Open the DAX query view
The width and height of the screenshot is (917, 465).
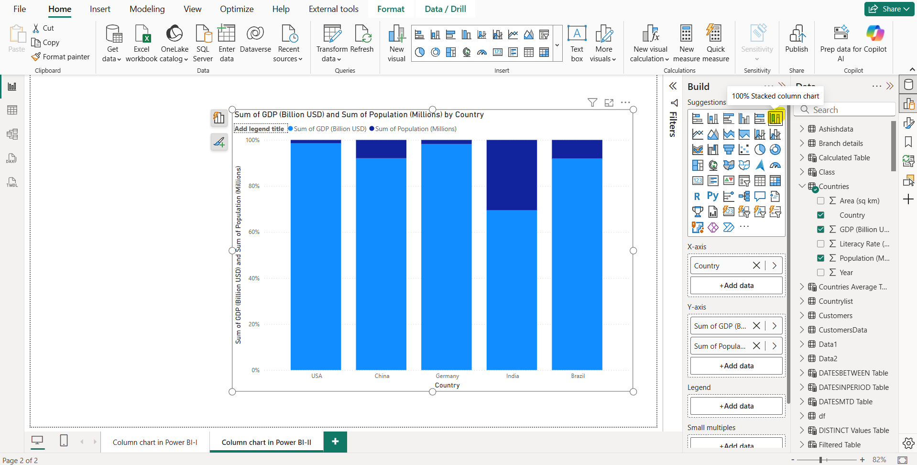[x=12, y=158]
